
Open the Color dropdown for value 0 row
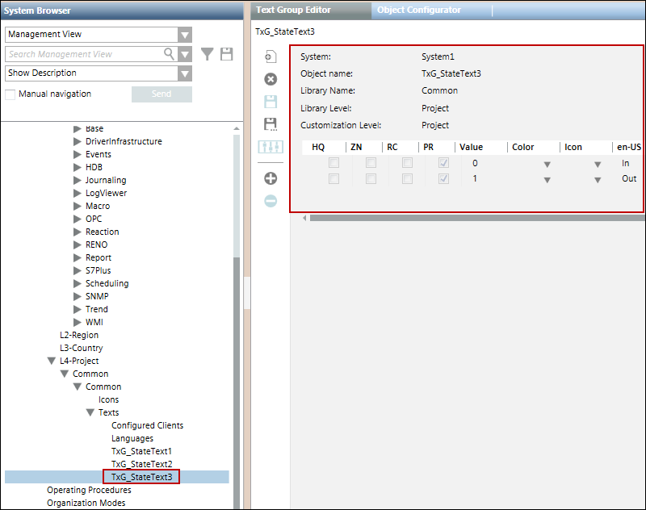coord(547,164)
